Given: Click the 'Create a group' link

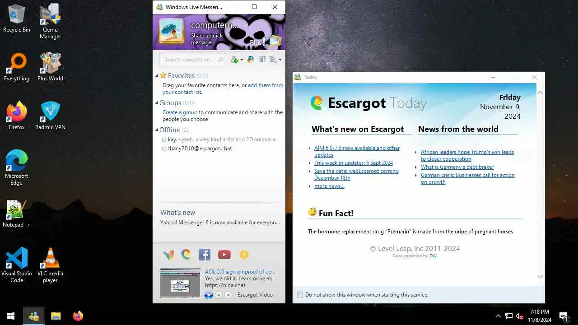Looking at the screenshot, I should click(x=180, y=112).
